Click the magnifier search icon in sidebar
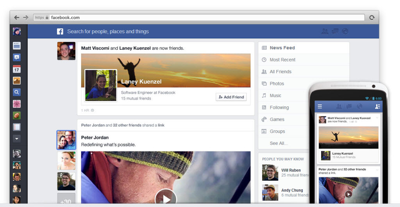The width and height of the screenshot is (400, 207). click(17, 92)
